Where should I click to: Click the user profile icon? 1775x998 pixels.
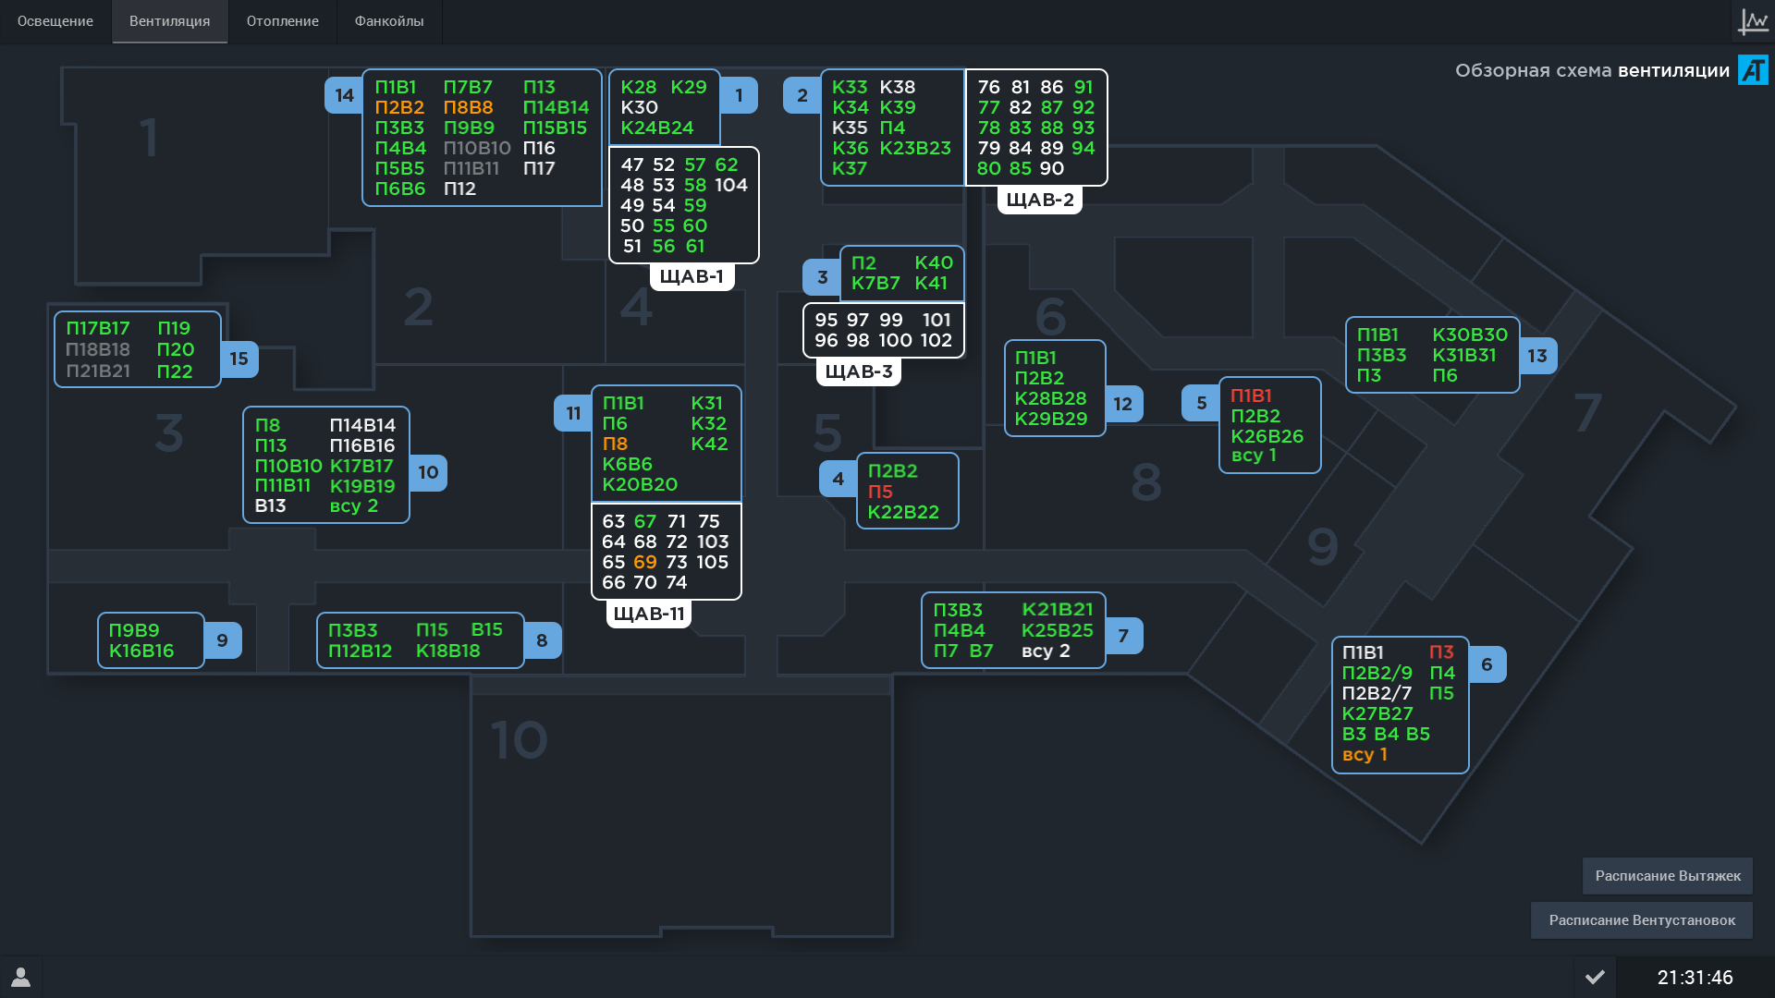pos(20,977)
